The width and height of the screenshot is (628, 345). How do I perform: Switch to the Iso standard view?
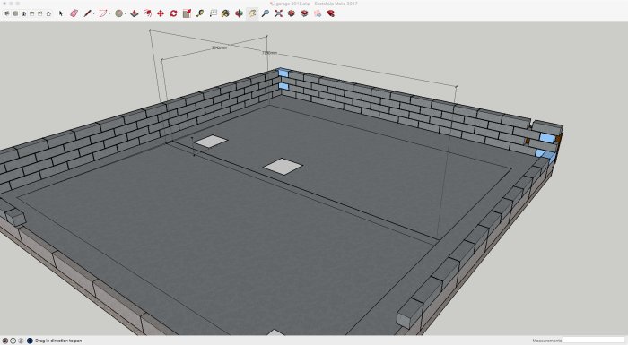pos(7,13)
